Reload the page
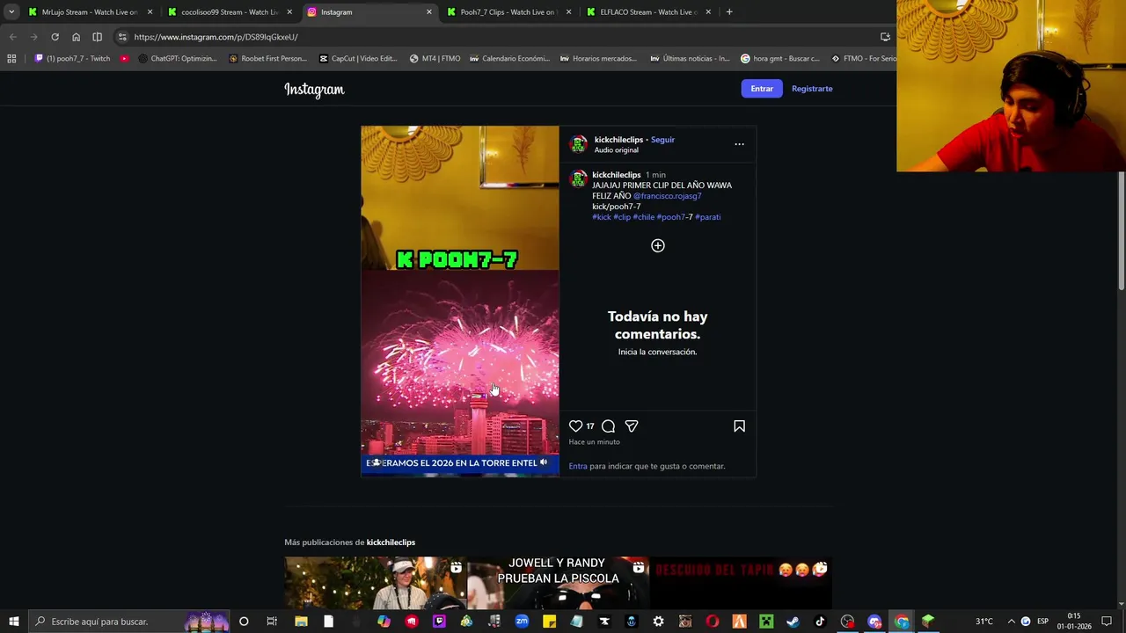The image size is (1126, 633). (55, 37)
